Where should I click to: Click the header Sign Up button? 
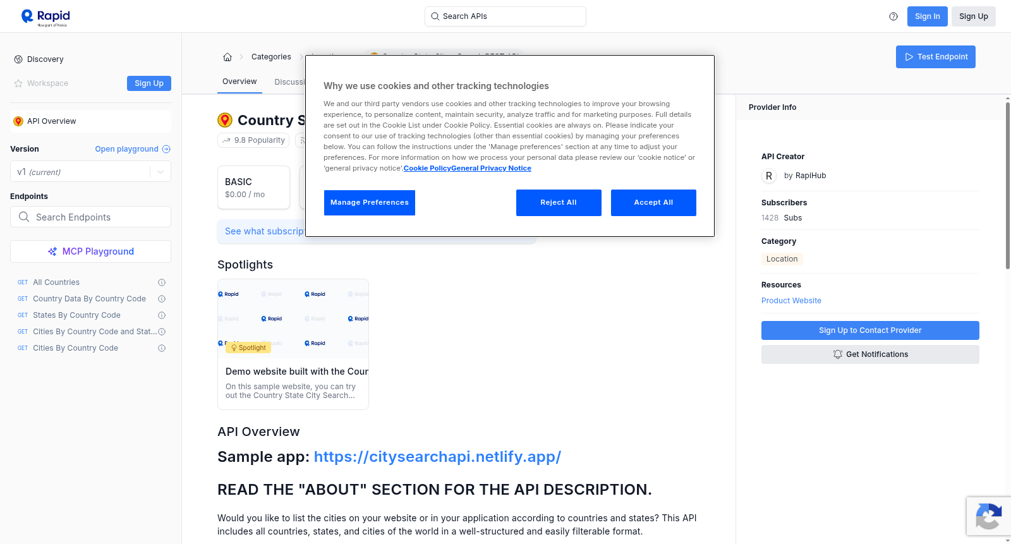click(973, 16)
